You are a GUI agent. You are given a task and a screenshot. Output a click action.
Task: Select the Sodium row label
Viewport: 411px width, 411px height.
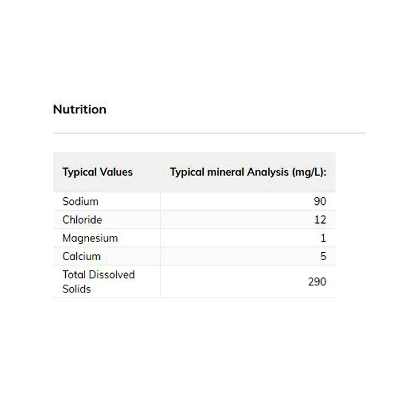(80, 201)
